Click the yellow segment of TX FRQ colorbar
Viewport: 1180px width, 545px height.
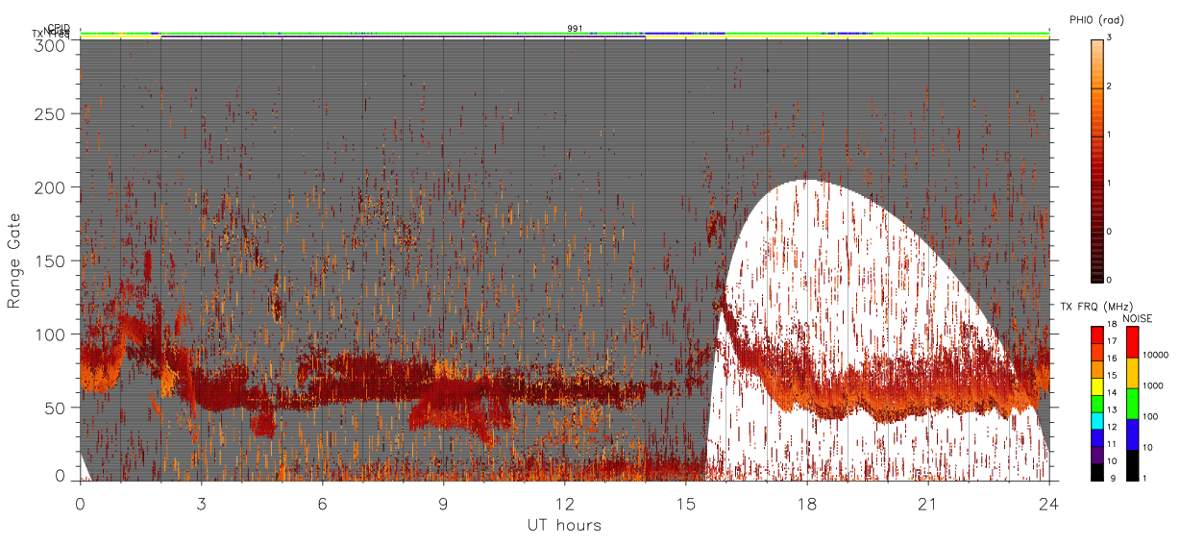coord(1097,386)
